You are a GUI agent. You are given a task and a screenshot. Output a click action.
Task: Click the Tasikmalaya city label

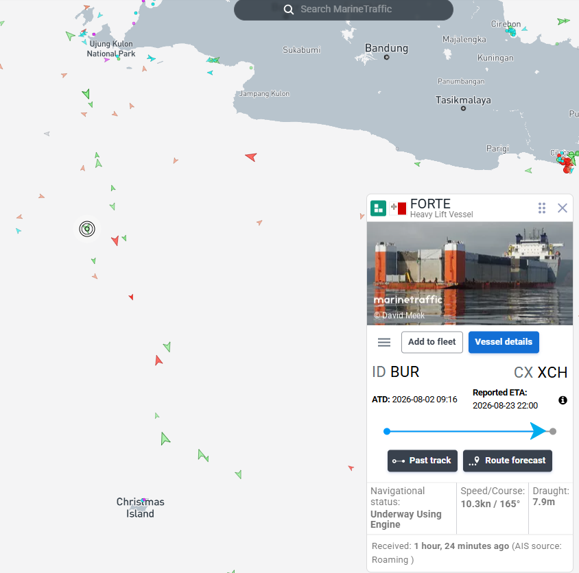coord(463,100)
